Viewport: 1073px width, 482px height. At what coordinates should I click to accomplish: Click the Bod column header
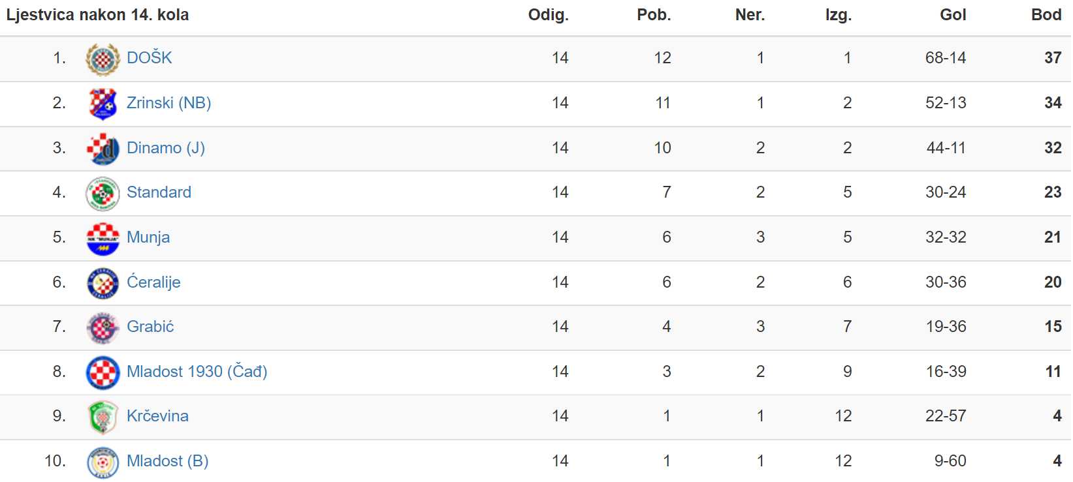[x=1046, y=15]
